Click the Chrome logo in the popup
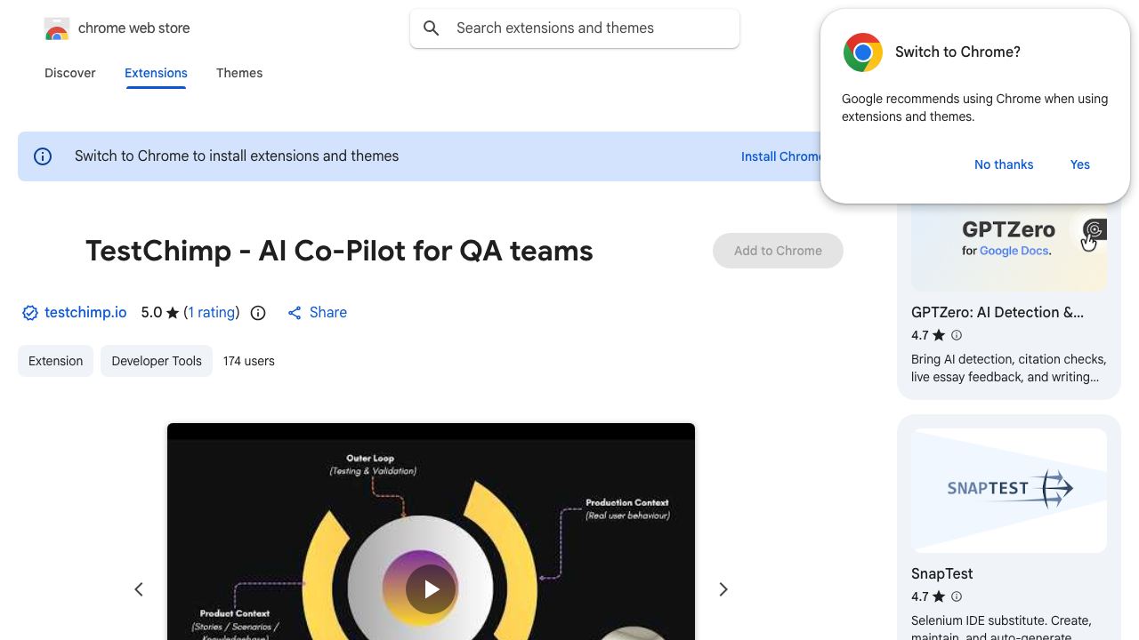Screen dimensions: 1139x640 tap(863, 52)
